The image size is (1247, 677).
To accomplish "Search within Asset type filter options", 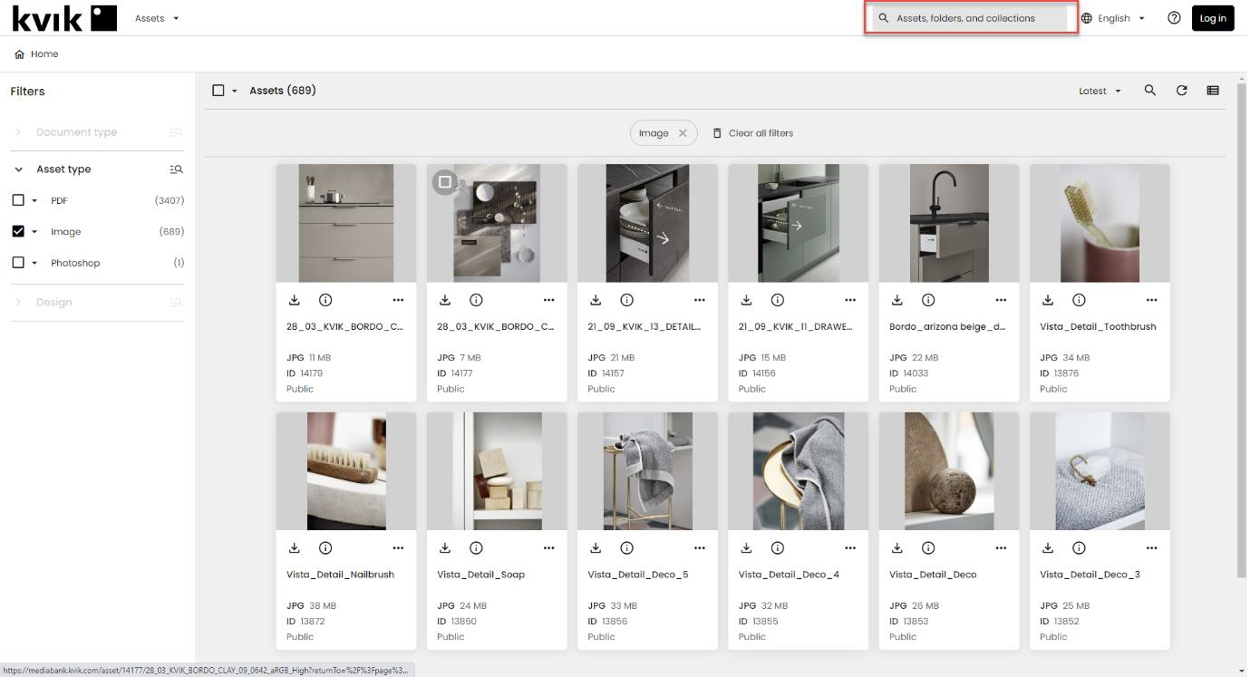I will coord(176,169).
